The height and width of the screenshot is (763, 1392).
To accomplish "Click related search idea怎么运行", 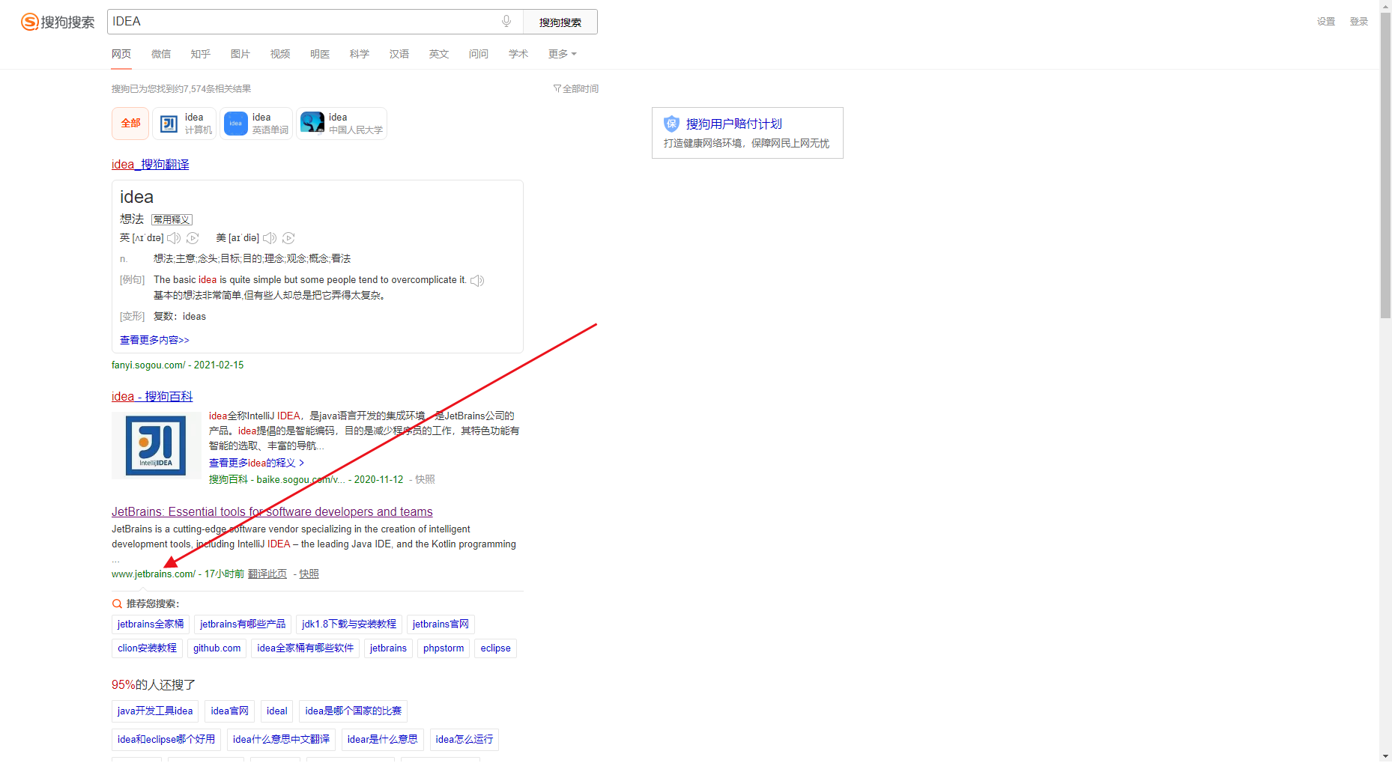I will point(464,740).
